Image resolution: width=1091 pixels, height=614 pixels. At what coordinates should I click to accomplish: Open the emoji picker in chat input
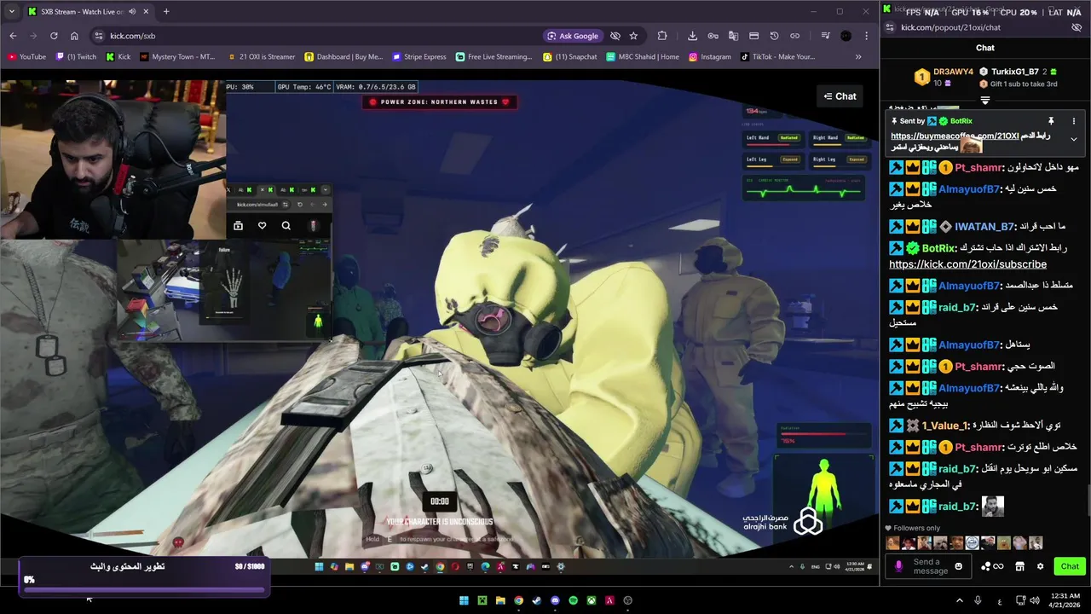959,566
